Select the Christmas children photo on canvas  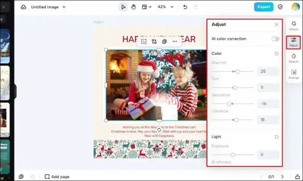click(x=156, y=85)
